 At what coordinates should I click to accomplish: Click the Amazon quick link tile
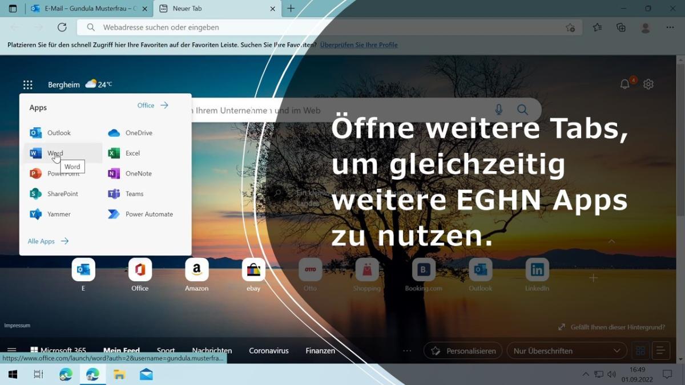point(196,270)
